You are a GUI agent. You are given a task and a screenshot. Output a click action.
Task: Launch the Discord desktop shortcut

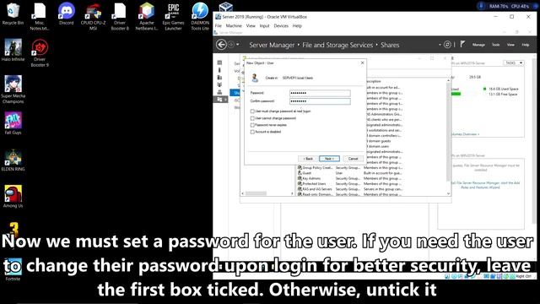pos(66,14)
